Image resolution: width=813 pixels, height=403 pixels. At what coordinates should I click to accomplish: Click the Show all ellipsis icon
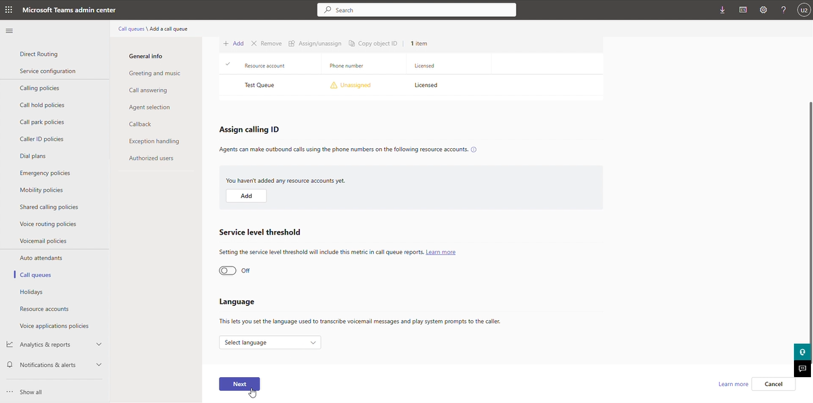pyautogui.click(x=10, y=392)
